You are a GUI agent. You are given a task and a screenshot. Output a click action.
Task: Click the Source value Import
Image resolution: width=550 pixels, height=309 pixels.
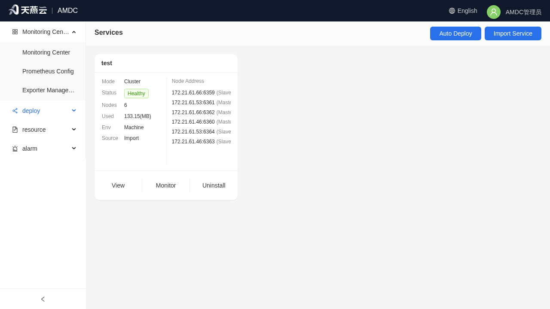131,138
